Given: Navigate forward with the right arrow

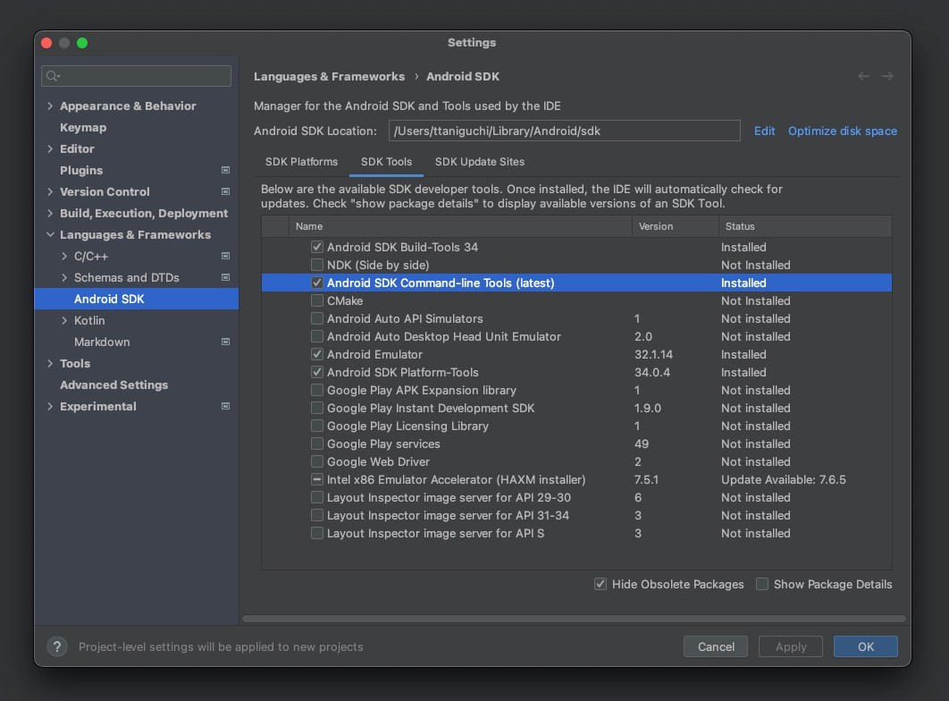Looking at the screenshot, I should 887,76.
